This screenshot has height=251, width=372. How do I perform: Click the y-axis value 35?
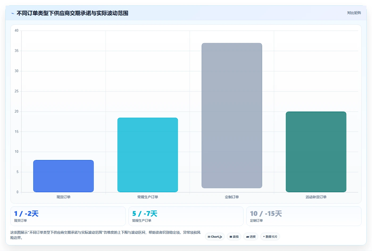pyautogui.click(x=16, y=51)
